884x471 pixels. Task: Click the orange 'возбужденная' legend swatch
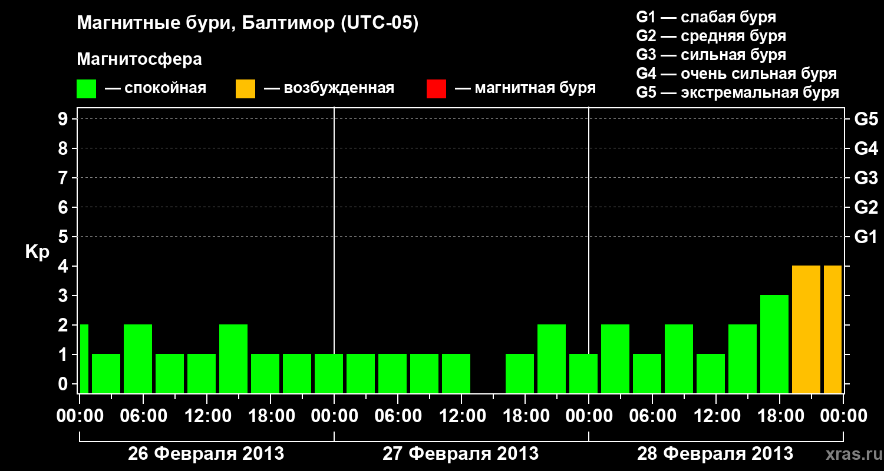click(245, 89)
